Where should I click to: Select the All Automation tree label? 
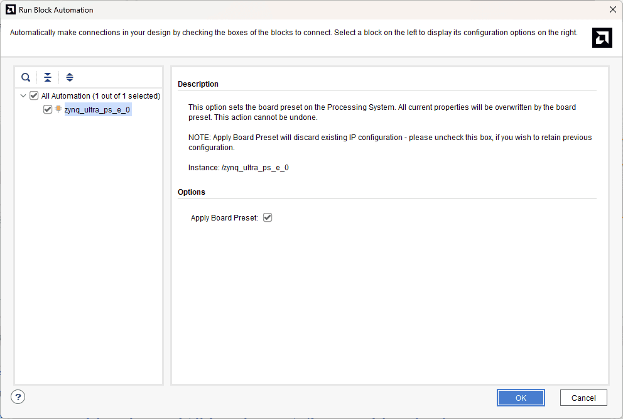100,96
